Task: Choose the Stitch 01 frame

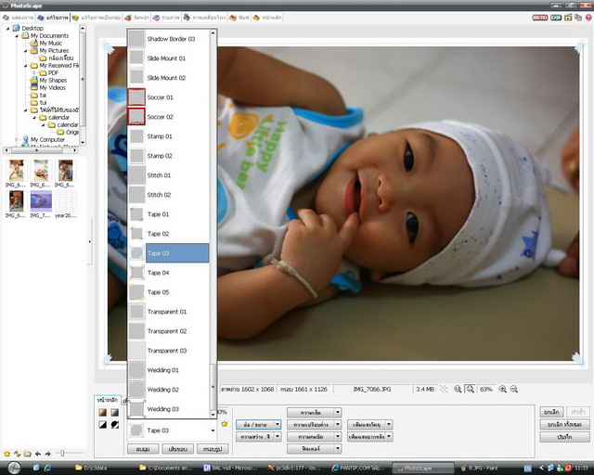Action: click(x=169, y=175)
